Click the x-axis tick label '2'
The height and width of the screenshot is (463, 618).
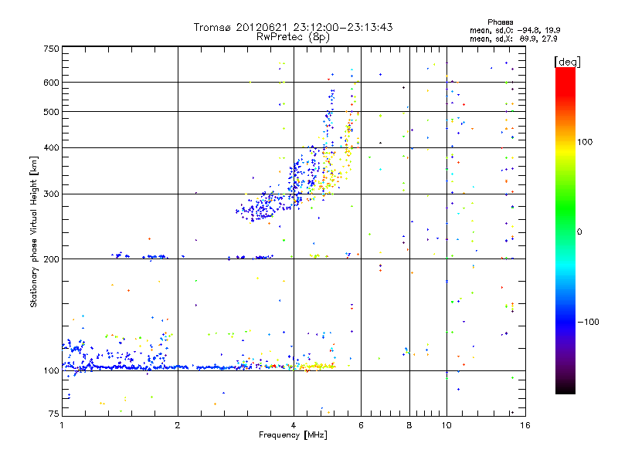point(178,425)
